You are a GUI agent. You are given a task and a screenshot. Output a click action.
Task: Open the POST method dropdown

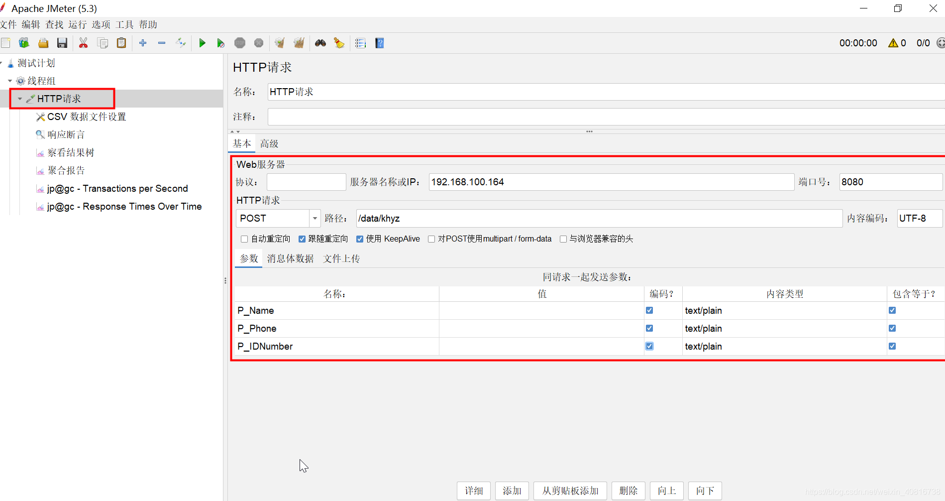coord(315,218)
